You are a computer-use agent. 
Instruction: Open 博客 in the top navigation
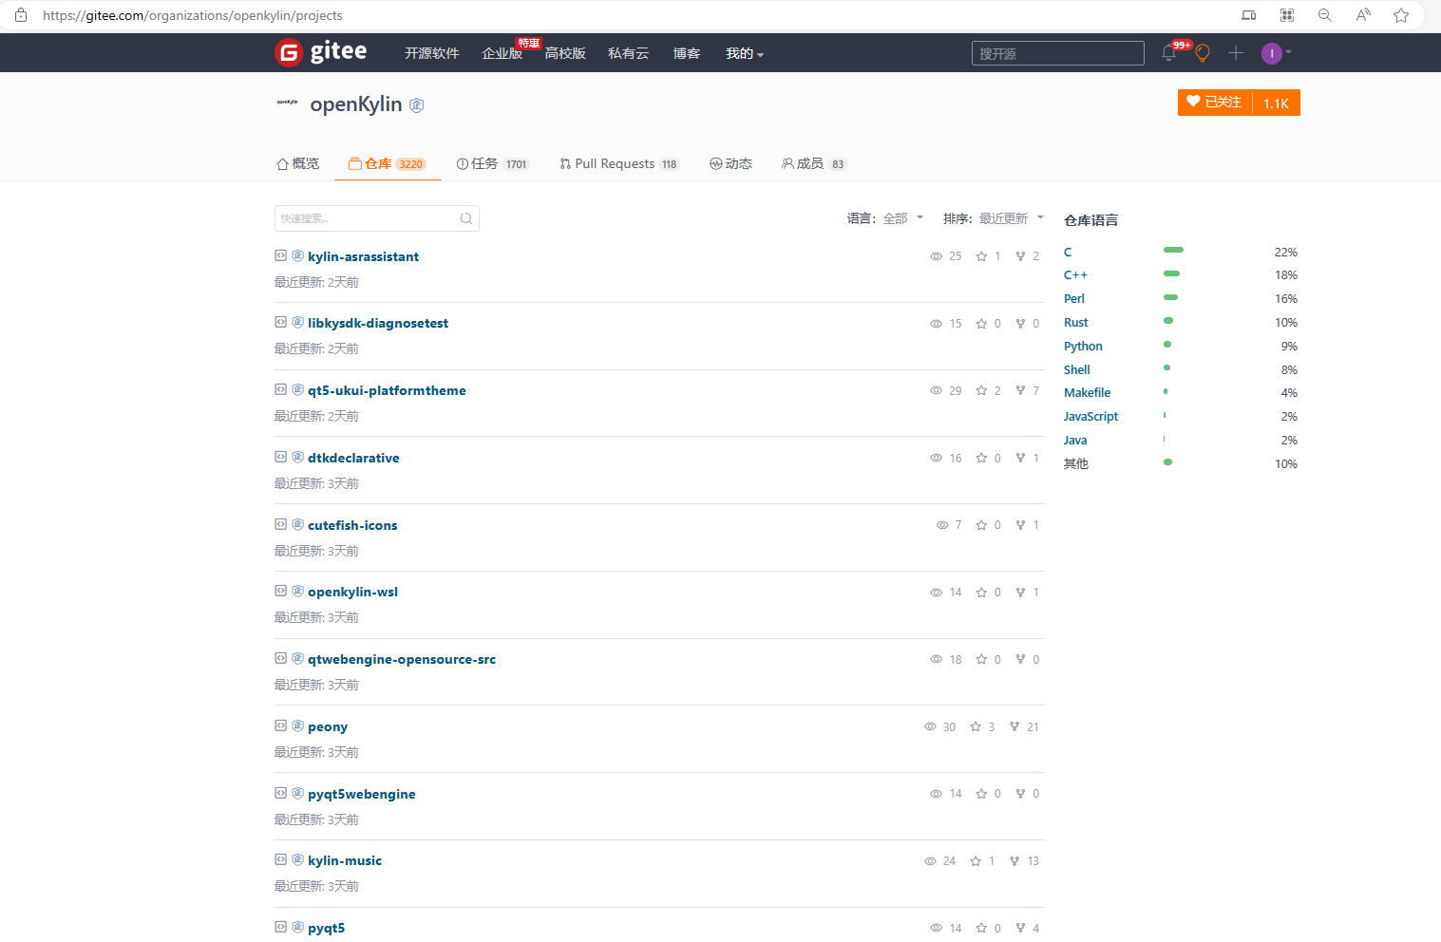pos(687,53)
